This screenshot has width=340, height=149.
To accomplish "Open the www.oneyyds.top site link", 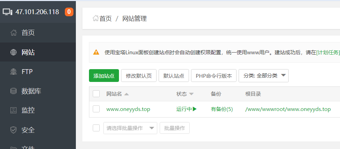I will point(128,109).
